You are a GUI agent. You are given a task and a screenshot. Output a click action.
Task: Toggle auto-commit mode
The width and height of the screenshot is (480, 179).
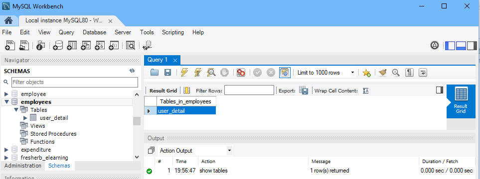click(x=285, y=73)
